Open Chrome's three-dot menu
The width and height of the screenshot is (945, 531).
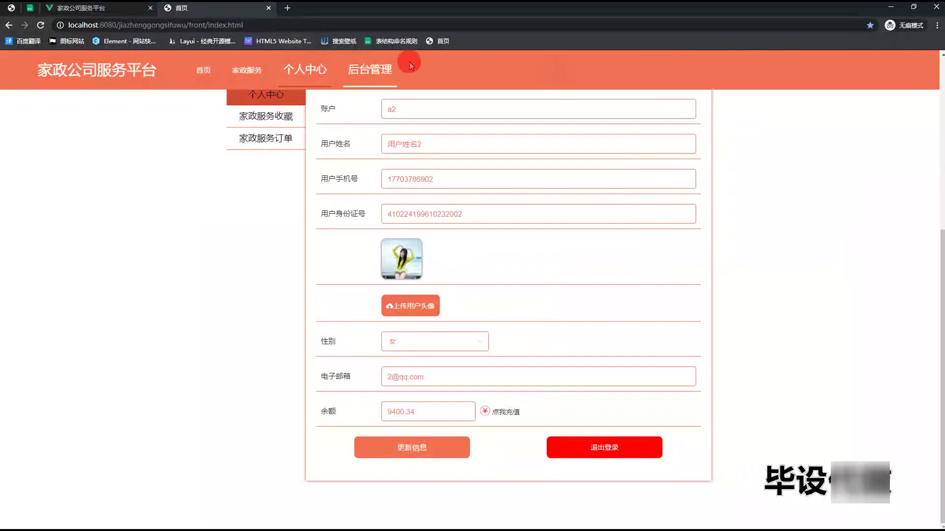[937, 25]
